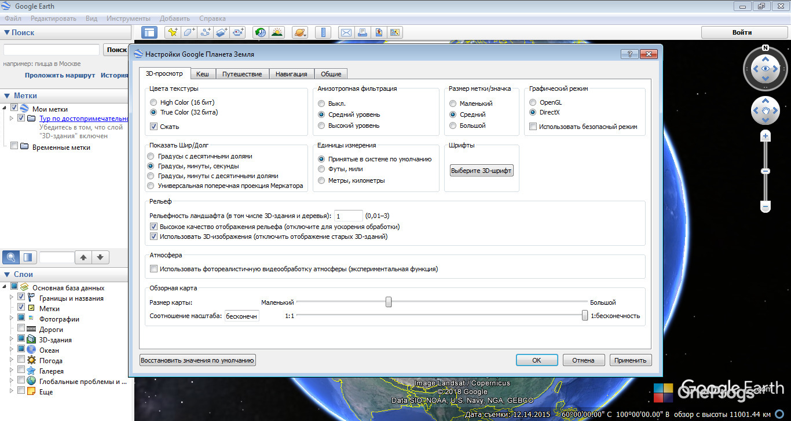Save the image toolbar icon
Image resolution: width=791 pixels, height=421 pixels.
(379, 33)
